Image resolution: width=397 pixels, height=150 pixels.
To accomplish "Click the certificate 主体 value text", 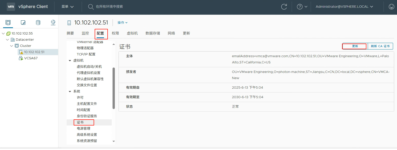I will point(310,59).
